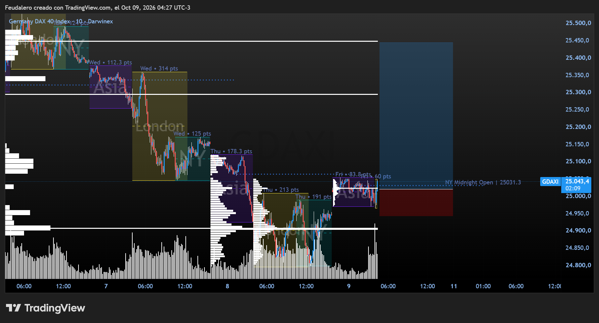The width and height of the screenshot is (599, 323).
Task: Click the 25.400,0 price axis label
Action: (x=578, y=58)
